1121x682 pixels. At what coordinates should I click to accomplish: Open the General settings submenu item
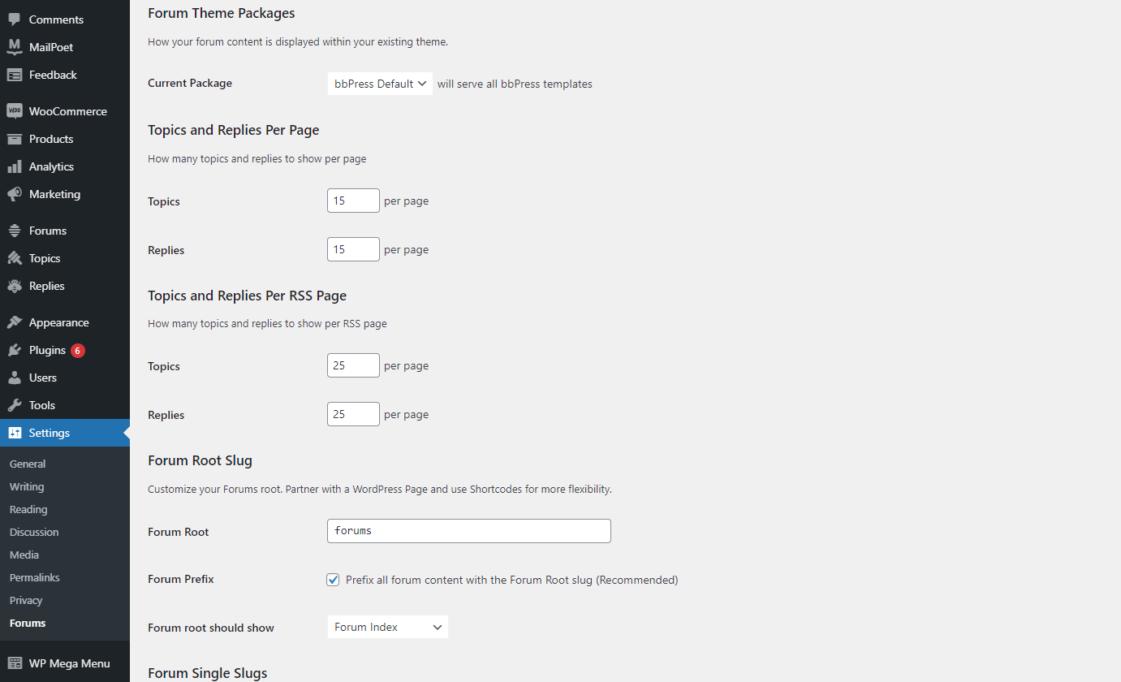(28, 464)
